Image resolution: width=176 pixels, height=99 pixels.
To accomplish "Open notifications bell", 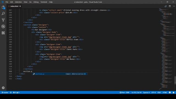I will point(174,92).
